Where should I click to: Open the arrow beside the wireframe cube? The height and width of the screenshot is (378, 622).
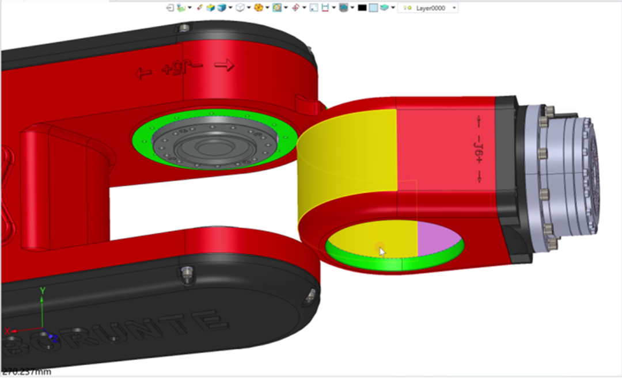pos(249,8)
